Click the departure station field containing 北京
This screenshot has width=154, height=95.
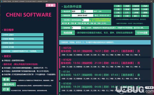[76, 11]
